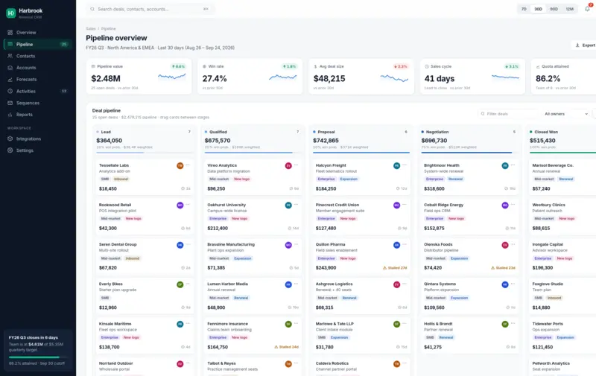Image resolution: width=596 pixels, height=376 pixels.
Task: Click the Win rate 27.4% card
Action: pyautogui.click(x=250, y=77)
